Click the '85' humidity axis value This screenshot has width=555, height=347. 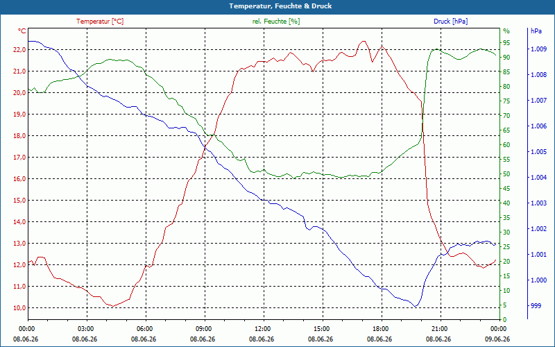506,72
